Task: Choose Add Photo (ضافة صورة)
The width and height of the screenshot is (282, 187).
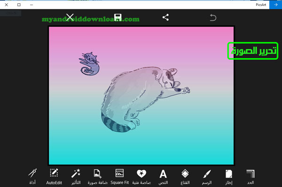Action: [97, 176]
